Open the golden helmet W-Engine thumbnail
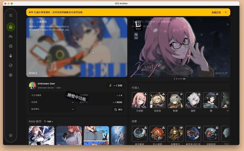This screenshot has height=151, width=244. click(175, 134)
